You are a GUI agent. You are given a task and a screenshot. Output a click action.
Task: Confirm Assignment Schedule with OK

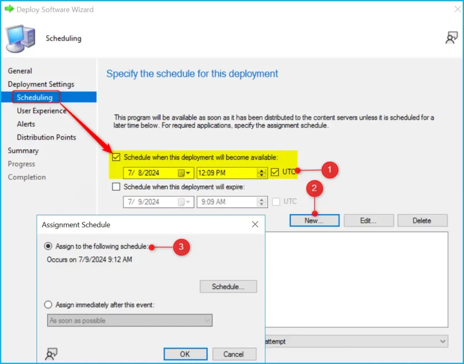tap(185, 354)
